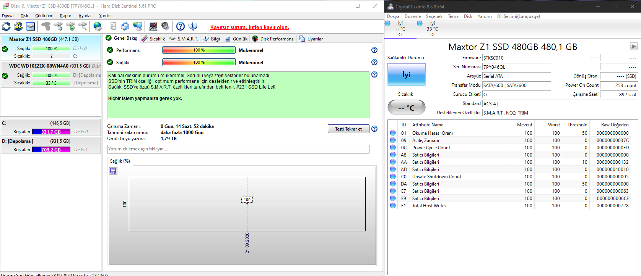Select Maxtor Z1 SSD 480GB disk entry
641x276 pixels.
click(50, 47)
